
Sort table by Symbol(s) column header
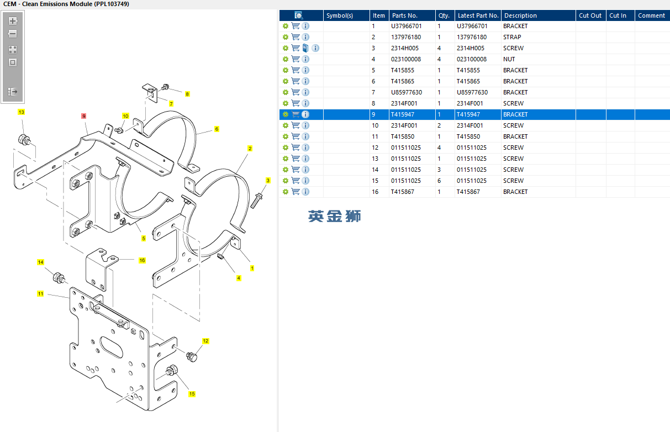(x=346, y=15)
